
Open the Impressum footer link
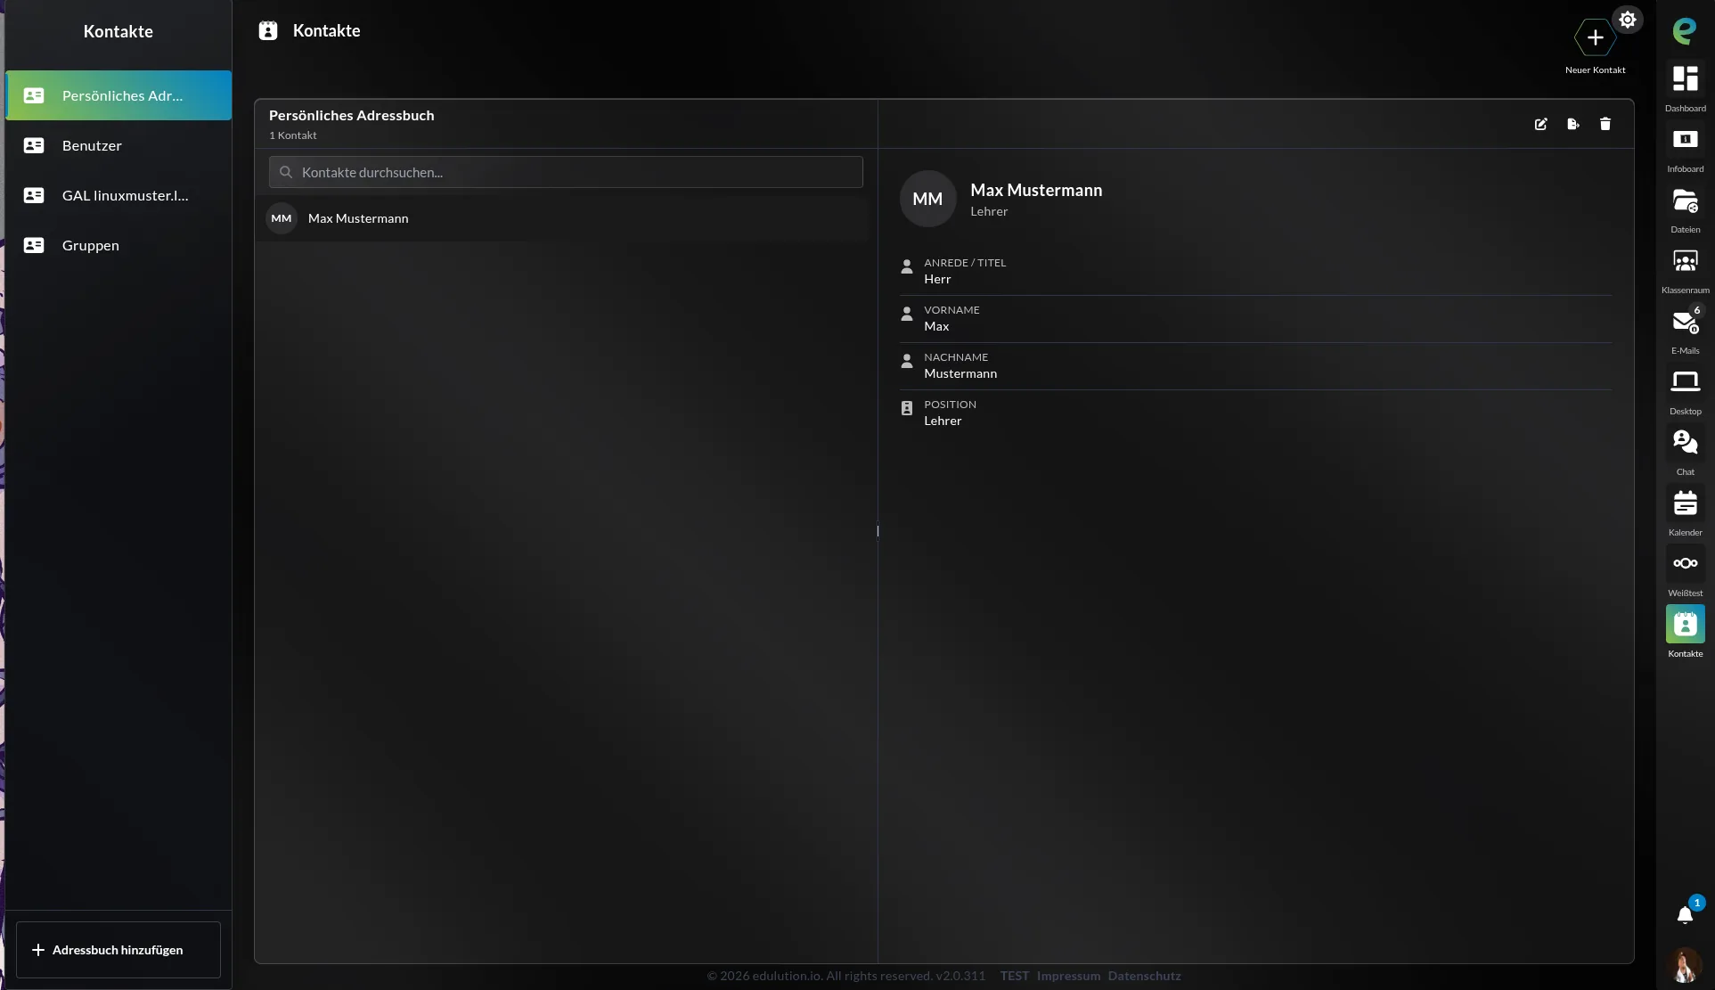[1068, 976]
